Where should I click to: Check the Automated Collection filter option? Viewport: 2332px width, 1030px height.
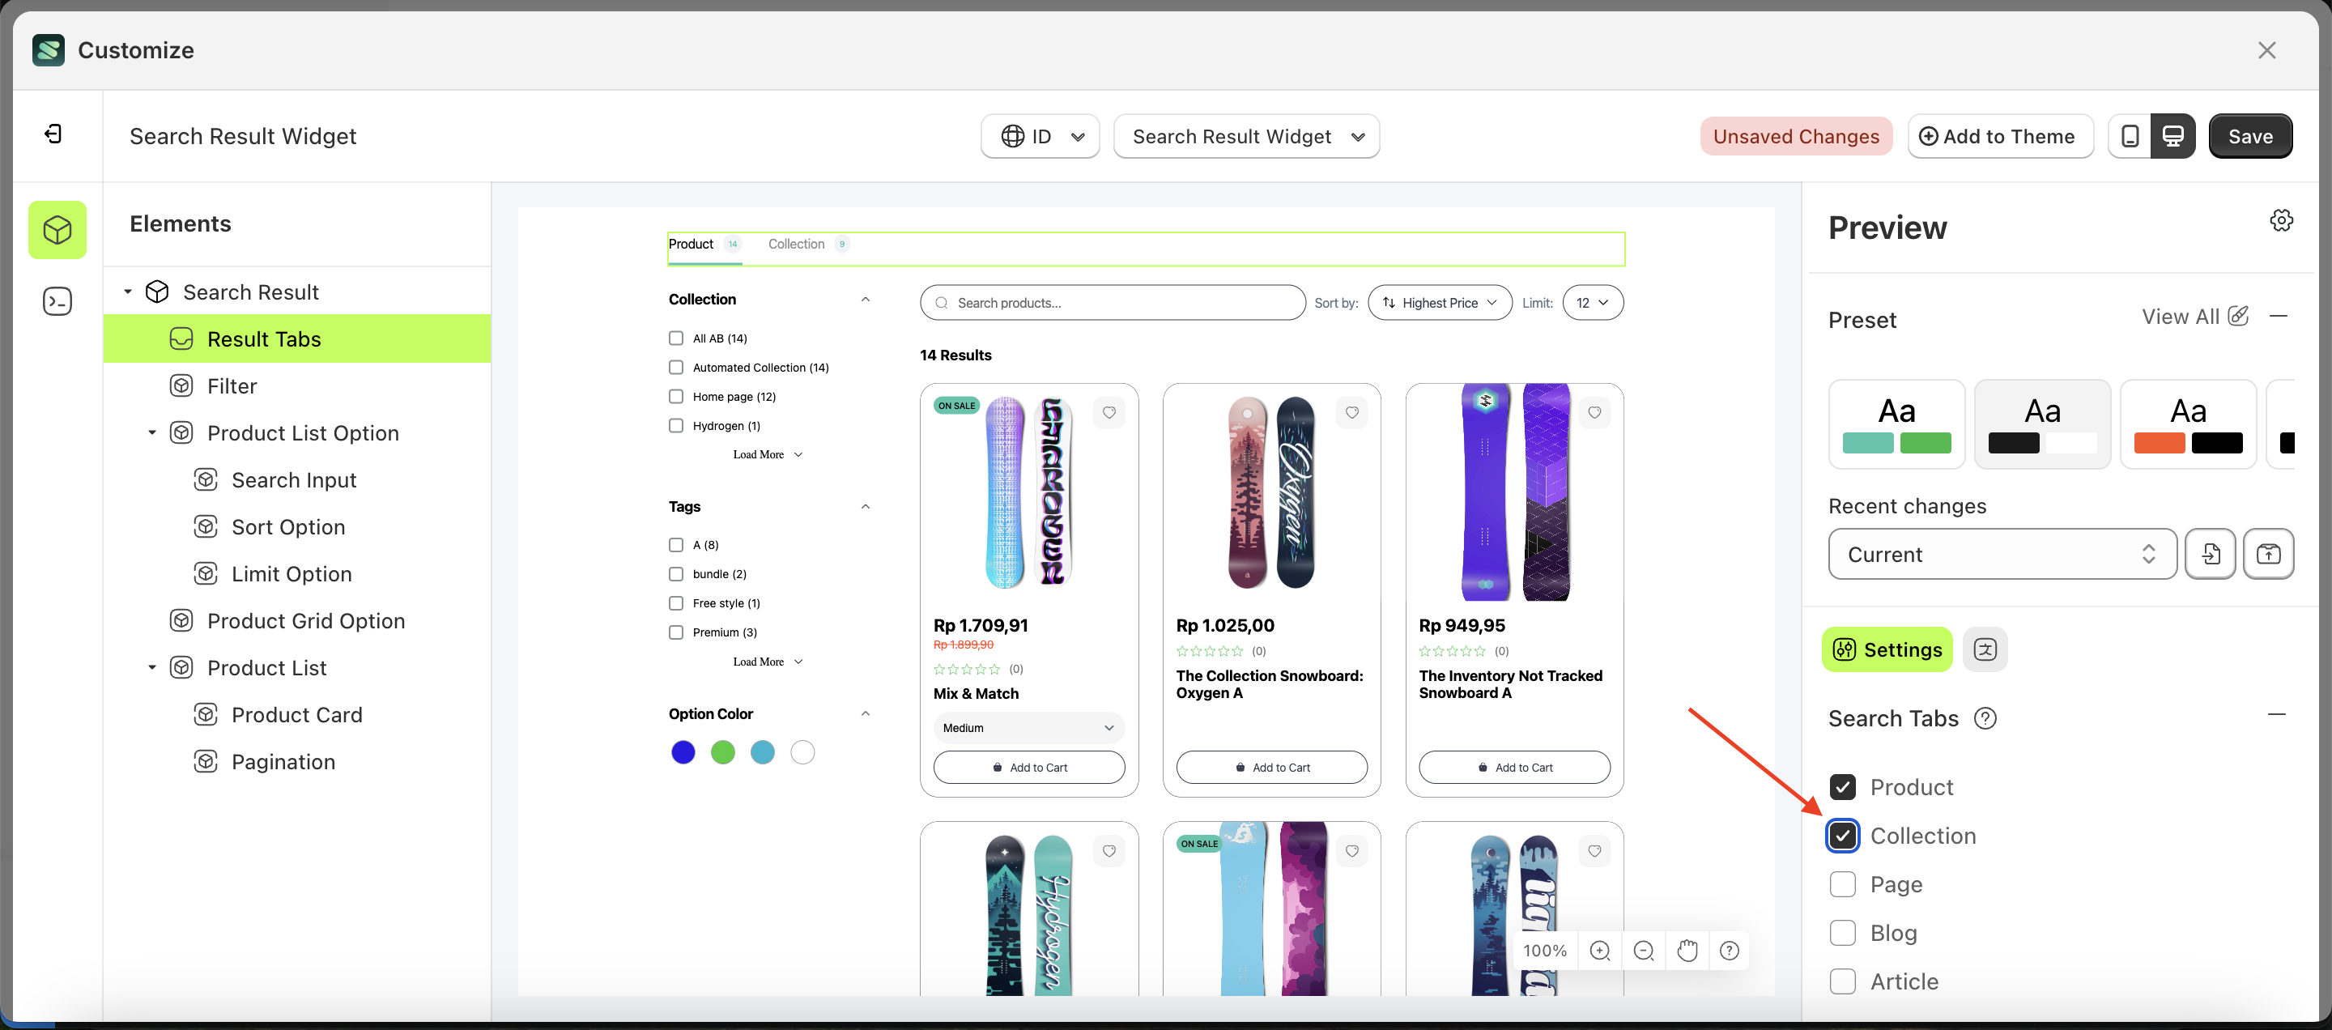tap(675, 368)
